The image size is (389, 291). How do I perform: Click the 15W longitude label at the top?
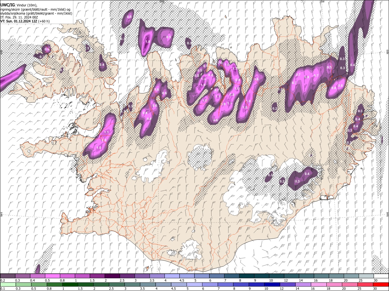(322, 2)
